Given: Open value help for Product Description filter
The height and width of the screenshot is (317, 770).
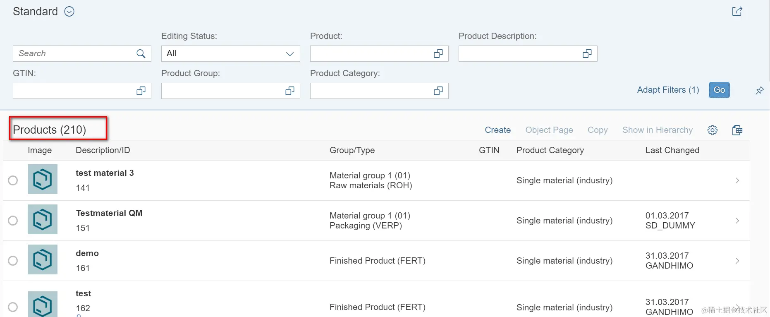Looking at the screenshot, I should (x=587, y=53).
